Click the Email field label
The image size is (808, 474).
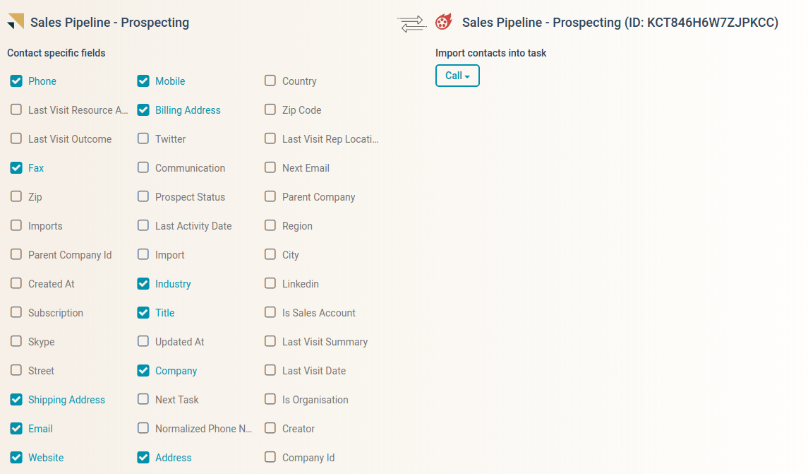point(40,429)
